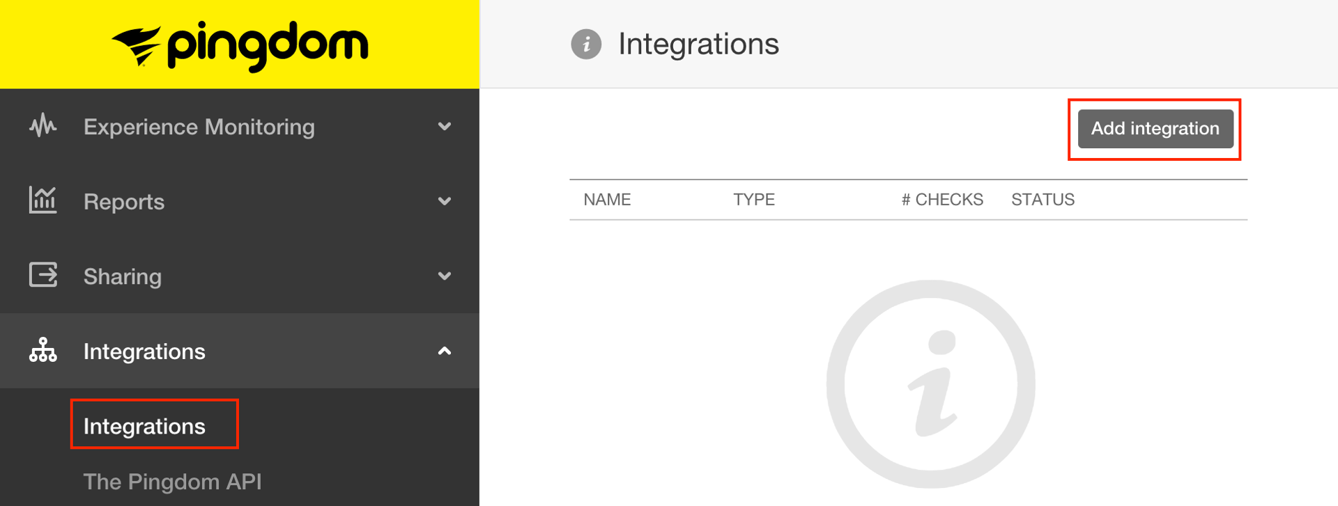Click the large watermark info icon
1338x506 pixels.
[930, 384]
